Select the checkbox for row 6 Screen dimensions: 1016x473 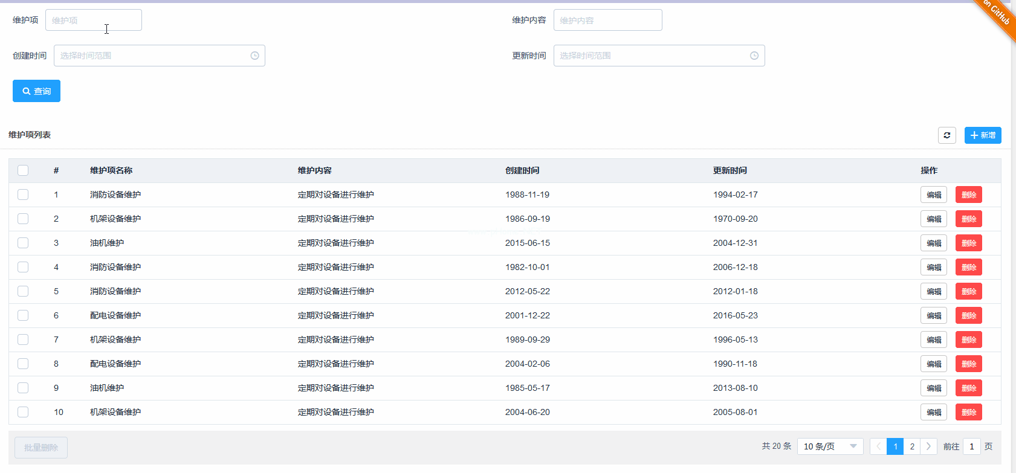pyautogui.click(x=23, y=315)
